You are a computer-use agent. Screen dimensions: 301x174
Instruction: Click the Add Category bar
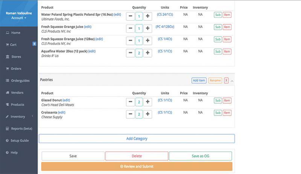(x=137, y=139)
